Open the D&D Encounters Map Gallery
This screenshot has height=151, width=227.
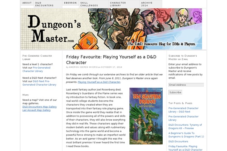(39, 107)
